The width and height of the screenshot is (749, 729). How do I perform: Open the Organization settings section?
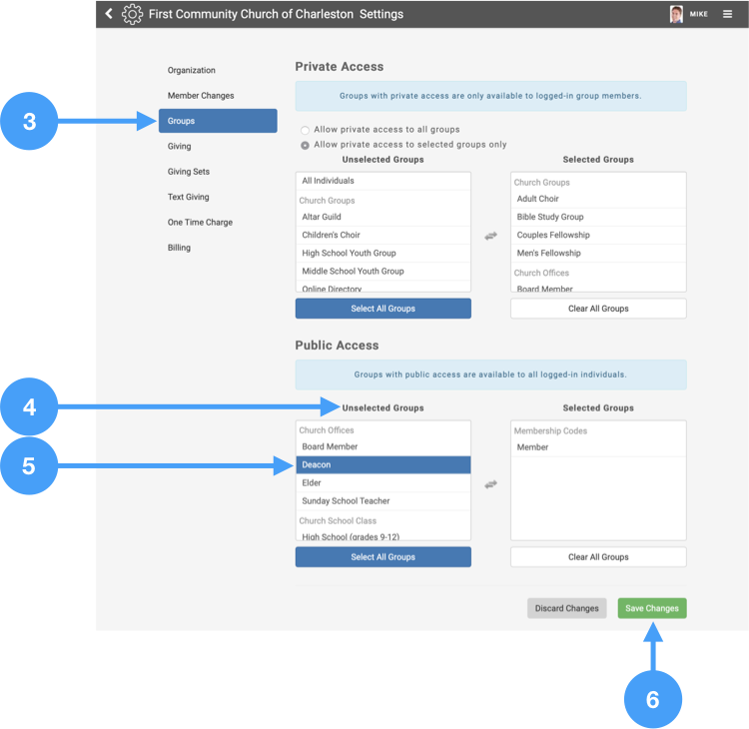[x=192, y=71]
